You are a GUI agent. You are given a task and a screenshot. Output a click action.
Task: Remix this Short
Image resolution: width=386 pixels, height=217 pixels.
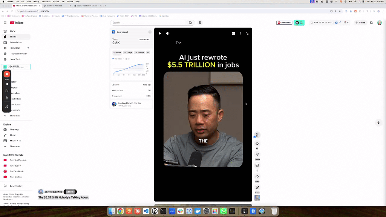(x=257, y=188)
